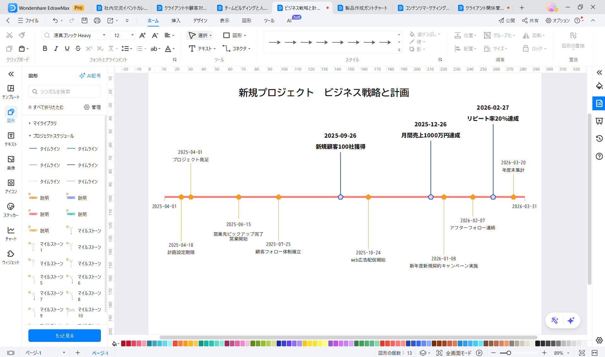Switch to the 挿入 ribbon tab
This screenshot has width=605, height=357.
pyautogui.click(x=176, y=20)
